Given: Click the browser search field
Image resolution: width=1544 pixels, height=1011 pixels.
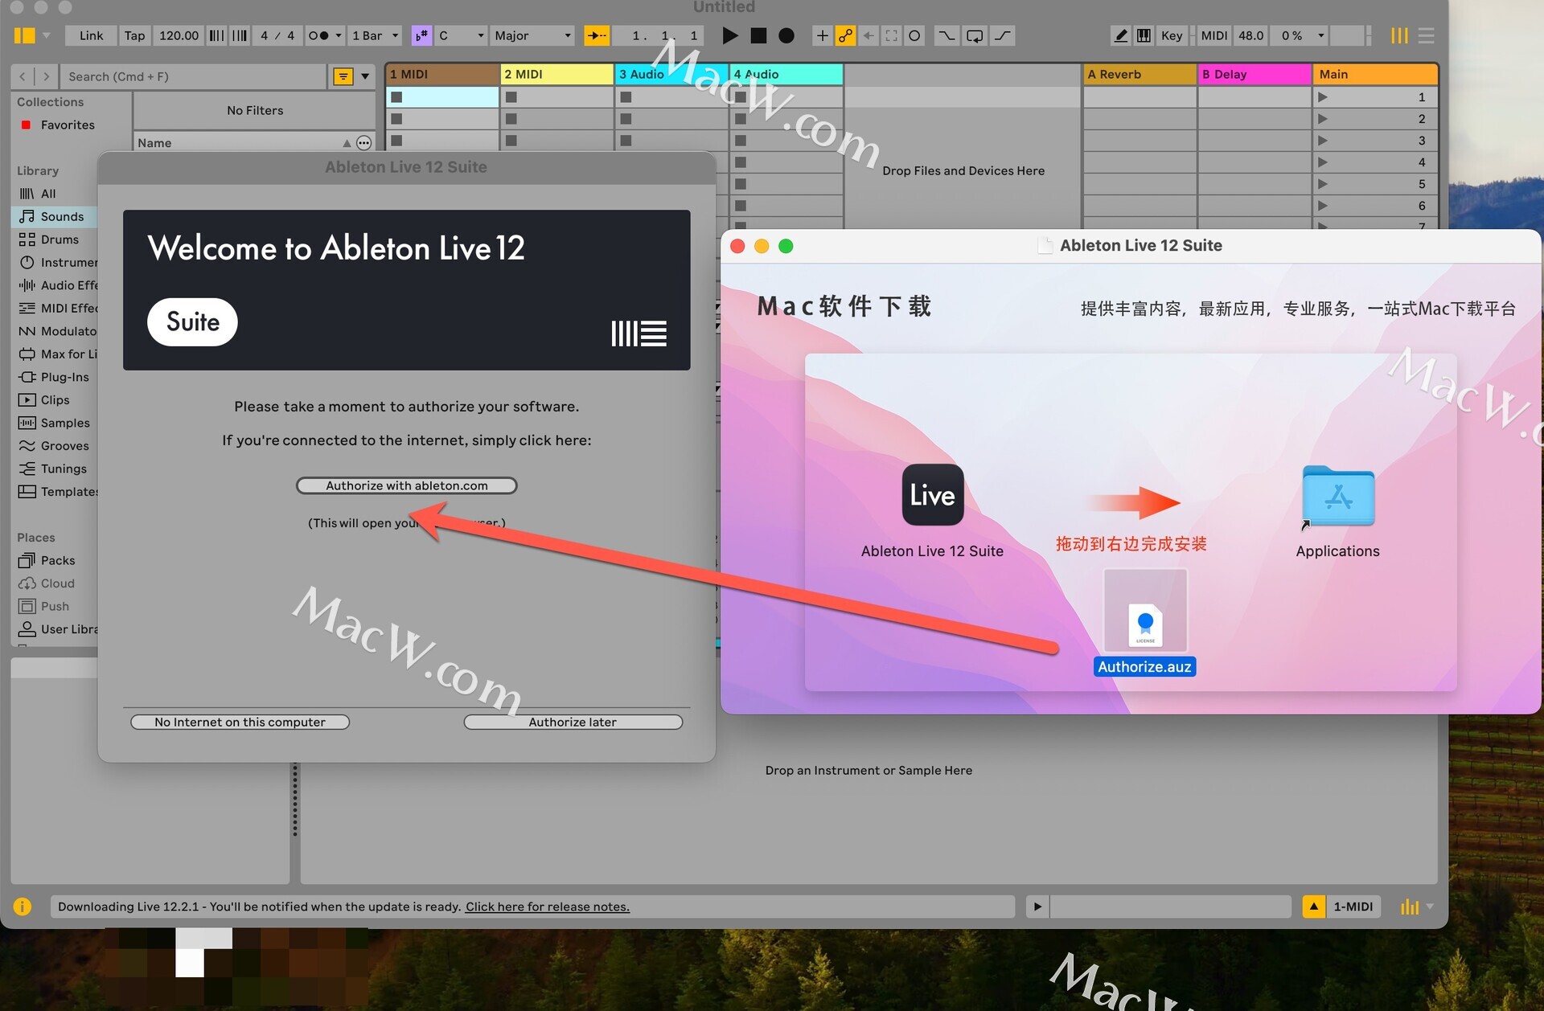Looking at the screenshot, I should 193,76.
